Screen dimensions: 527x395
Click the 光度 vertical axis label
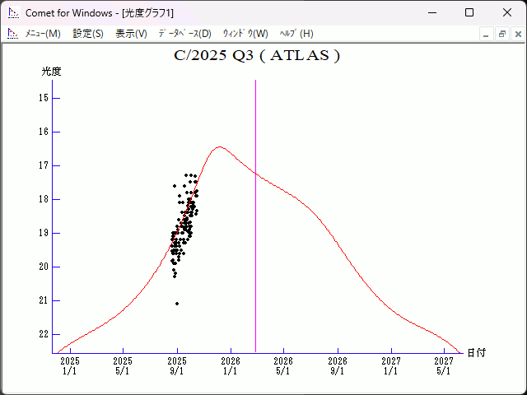(x=52, y=72)
